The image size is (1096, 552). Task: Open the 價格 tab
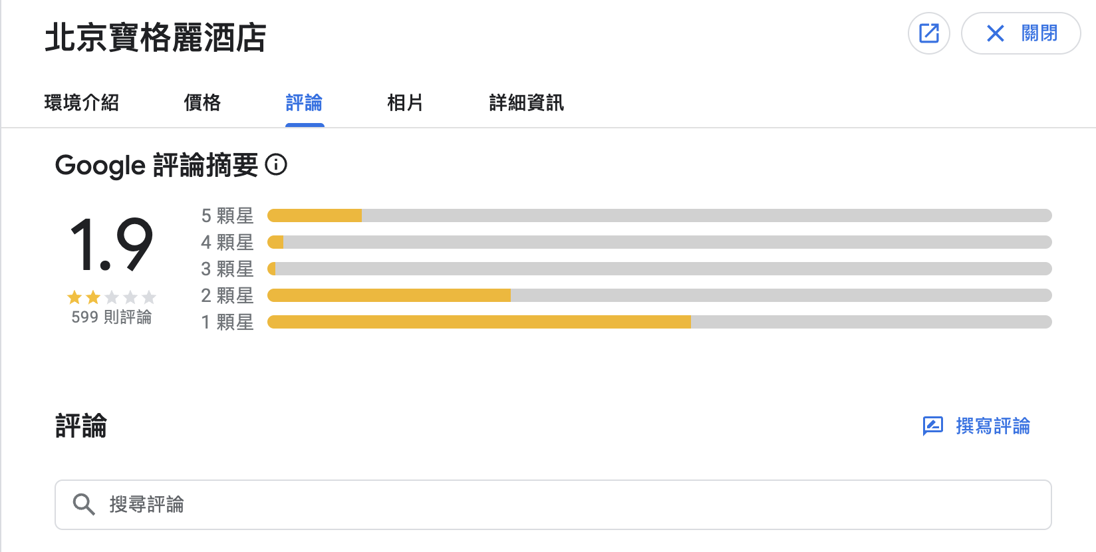(x=202, y=103)
